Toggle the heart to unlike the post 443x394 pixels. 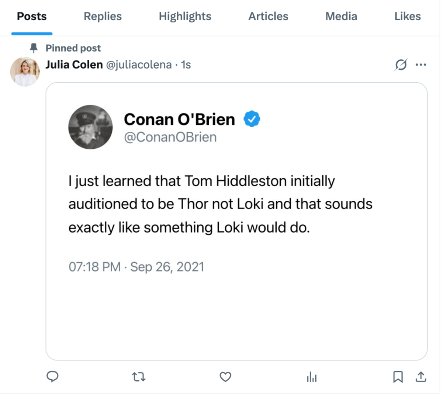pyautogui.click(x=225, y=377)
